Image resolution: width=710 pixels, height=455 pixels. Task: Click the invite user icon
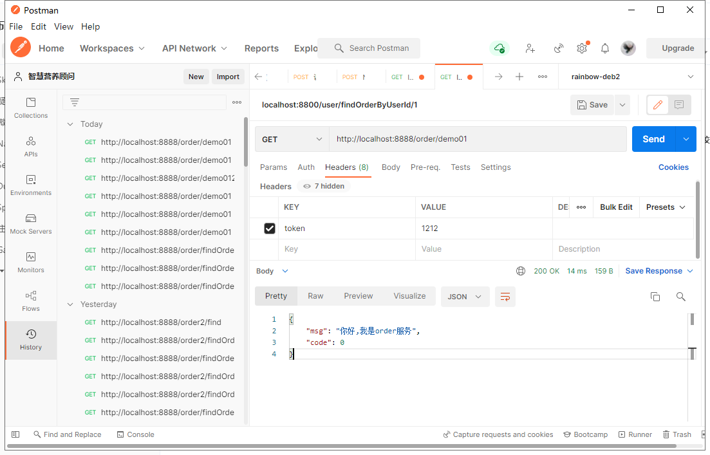click(x=530, y=48)
